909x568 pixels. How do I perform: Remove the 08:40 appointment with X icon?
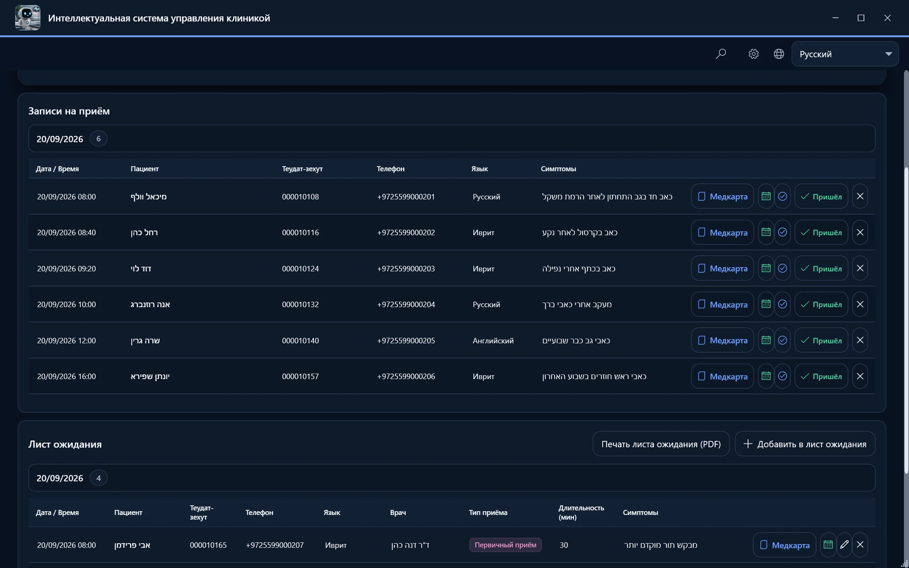click(x=860, y=232)
